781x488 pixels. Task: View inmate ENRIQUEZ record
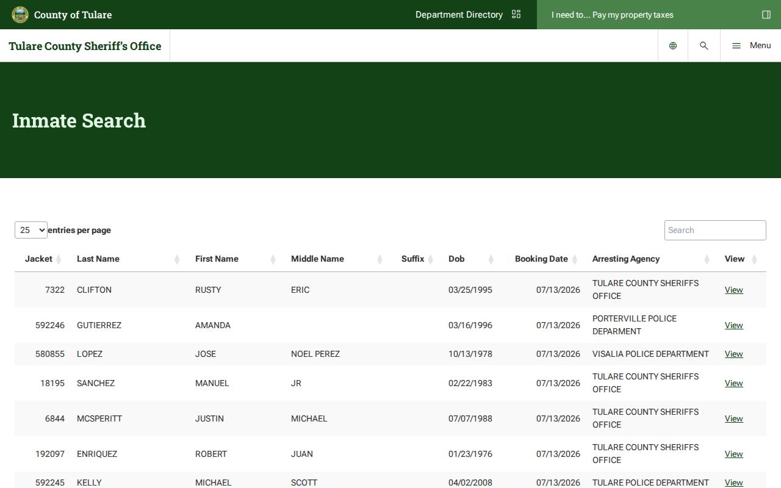(x=733, y=454)
